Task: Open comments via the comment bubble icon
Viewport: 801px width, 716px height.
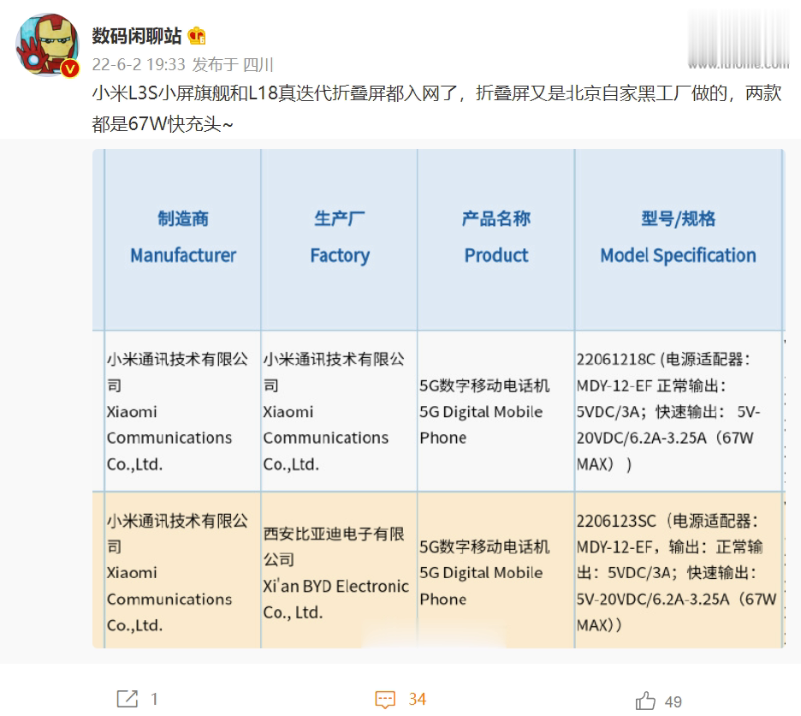Action: (x=385, y=699)
